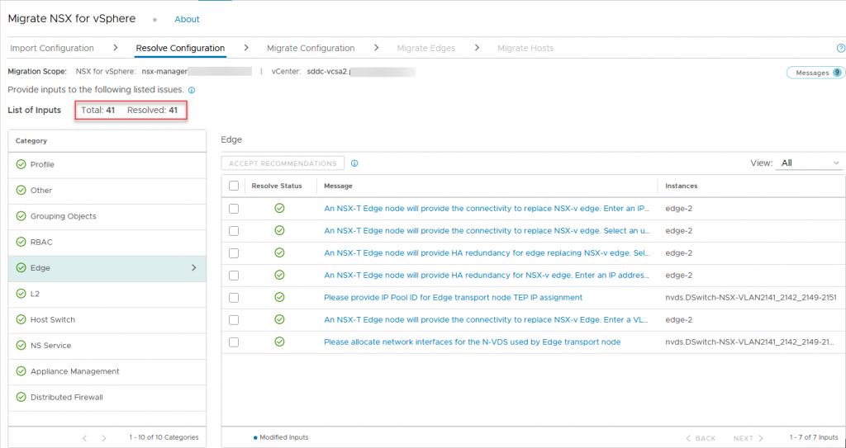Click green check icon beside Profile

(x=21, y=164)
